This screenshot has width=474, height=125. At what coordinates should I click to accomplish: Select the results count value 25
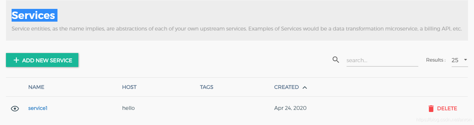pyautogui.click(x=455, y=60)
